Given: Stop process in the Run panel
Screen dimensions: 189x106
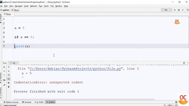Looking at the screenshot, I should point(4,71).
